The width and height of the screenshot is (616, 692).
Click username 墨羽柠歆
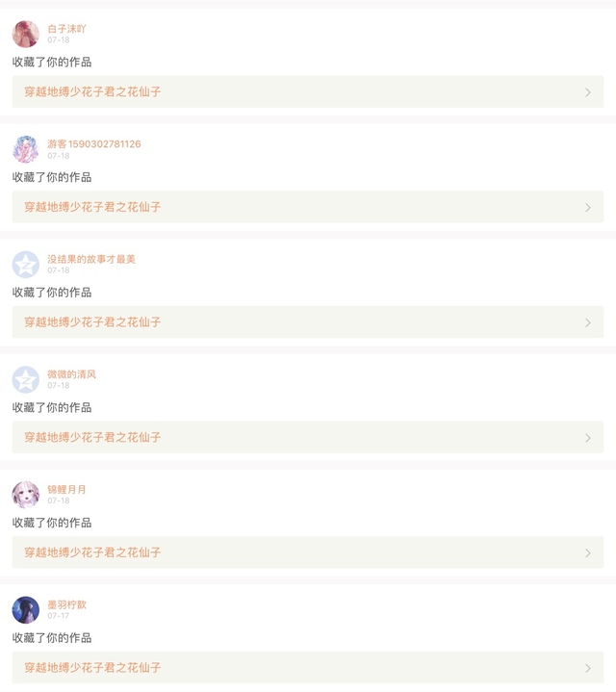66,604
